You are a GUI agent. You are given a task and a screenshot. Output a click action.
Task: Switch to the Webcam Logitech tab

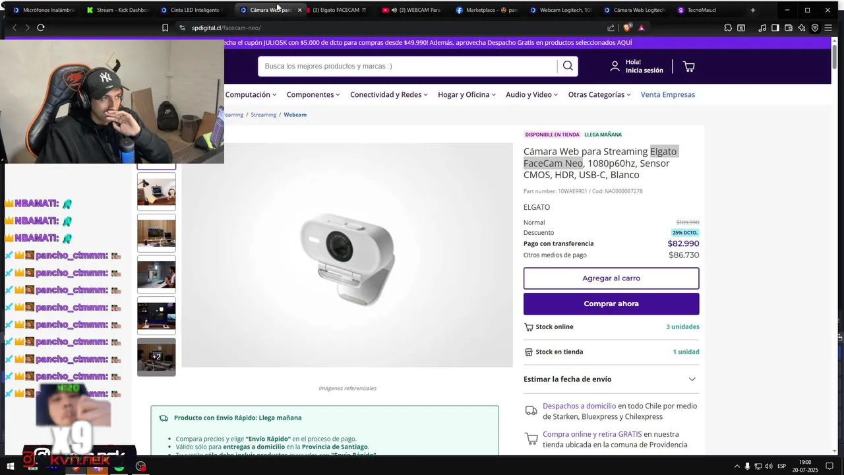(x=561, y=10)
